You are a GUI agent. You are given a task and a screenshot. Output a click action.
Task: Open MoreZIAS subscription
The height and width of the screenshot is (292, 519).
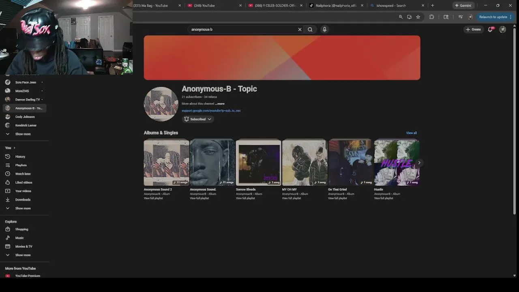click(x=24, y=91)
